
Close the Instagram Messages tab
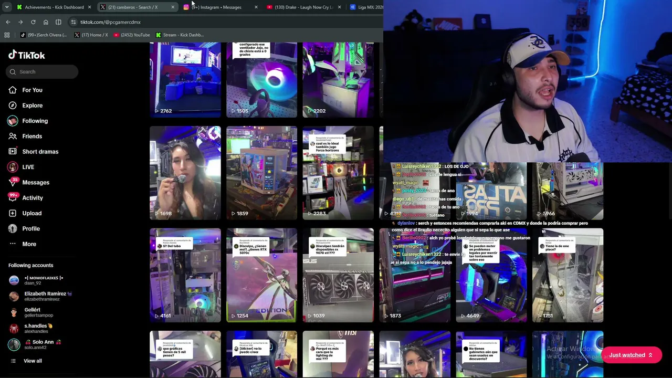point(256,7)
